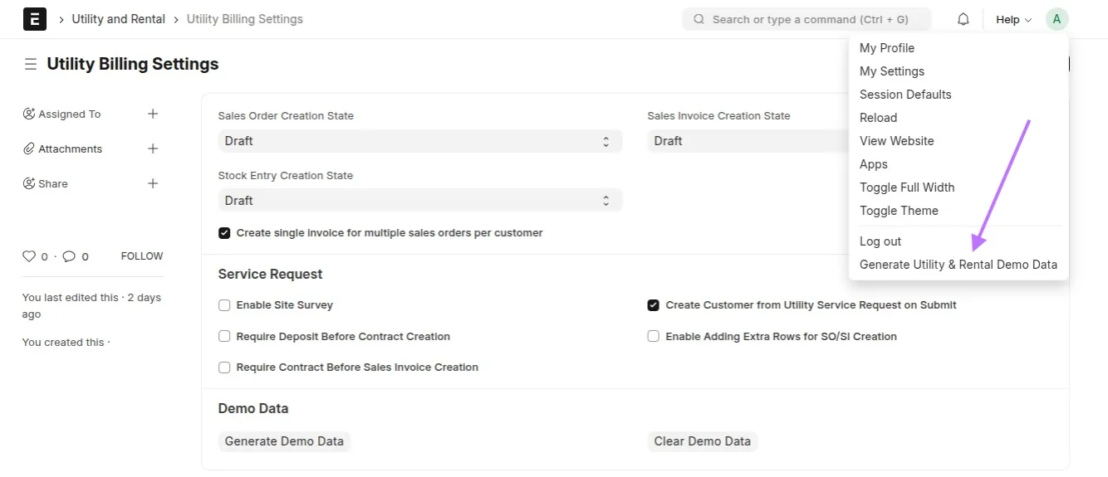Click the FOLLOW button
This screenshot has width=1108, height=477.
coord(142,256)
